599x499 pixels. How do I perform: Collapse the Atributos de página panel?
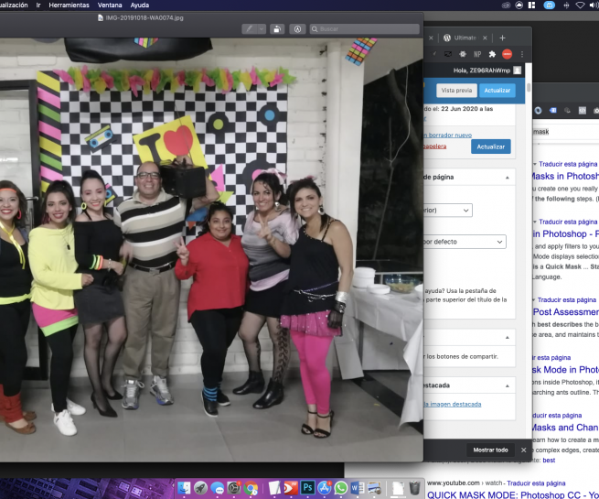507,178
